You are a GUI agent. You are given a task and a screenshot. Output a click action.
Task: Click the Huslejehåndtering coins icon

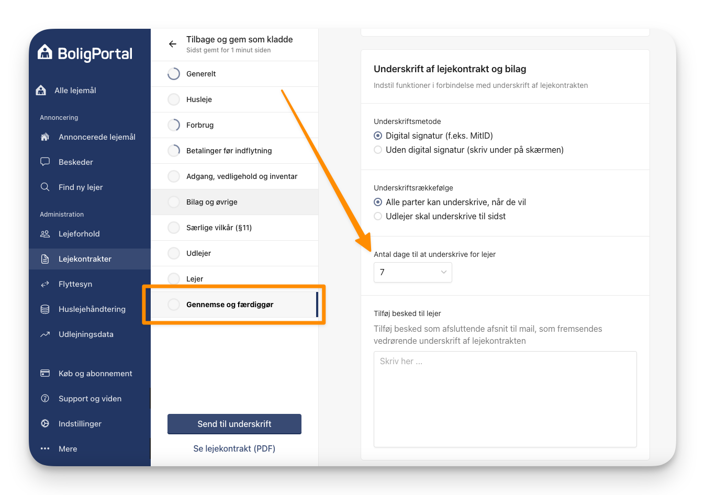tap(45, 309)
